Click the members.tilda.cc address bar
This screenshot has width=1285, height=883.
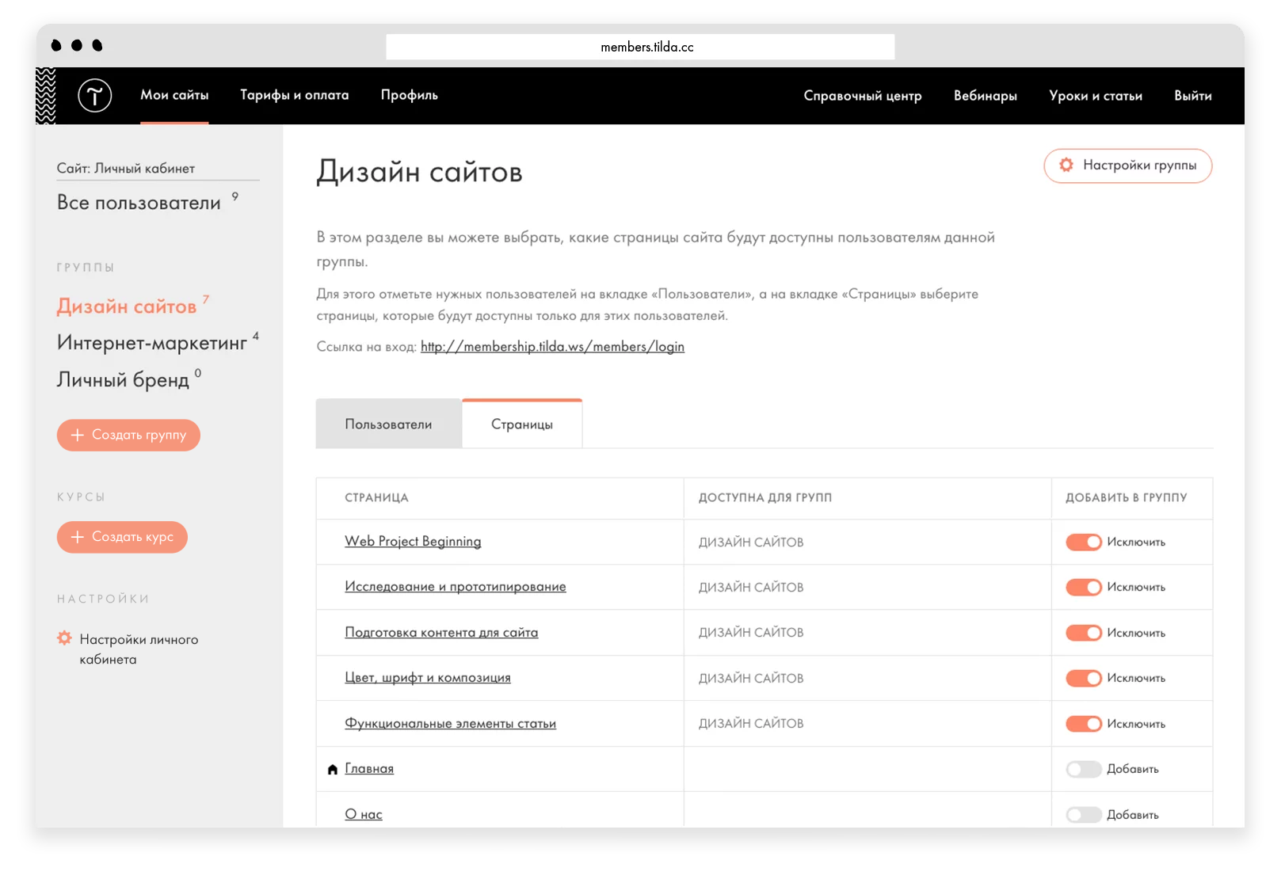[640, 47]
